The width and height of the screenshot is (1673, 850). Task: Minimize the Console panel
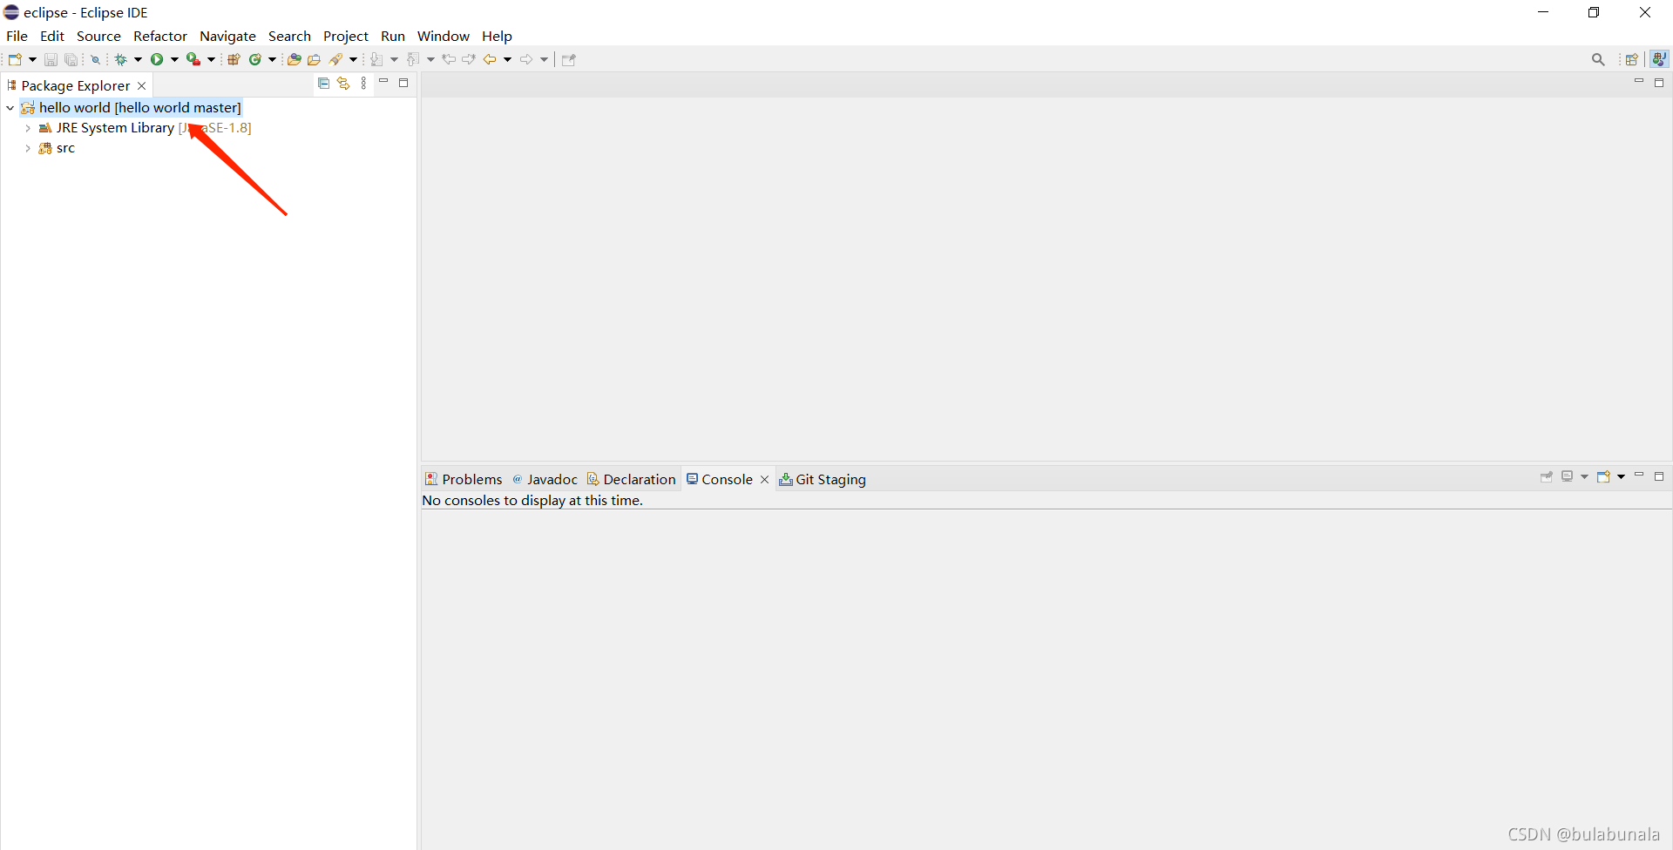click(1639, 476)
